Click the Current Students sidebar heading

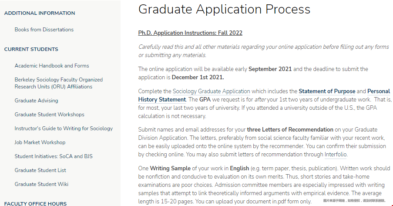pos(31,49)
